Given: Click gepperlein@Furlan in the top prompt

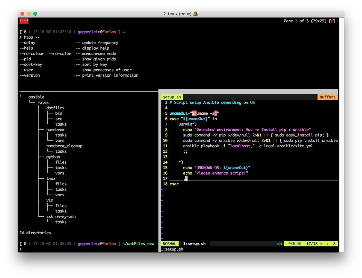Looking at the screenshot, I should pos(97,32).
